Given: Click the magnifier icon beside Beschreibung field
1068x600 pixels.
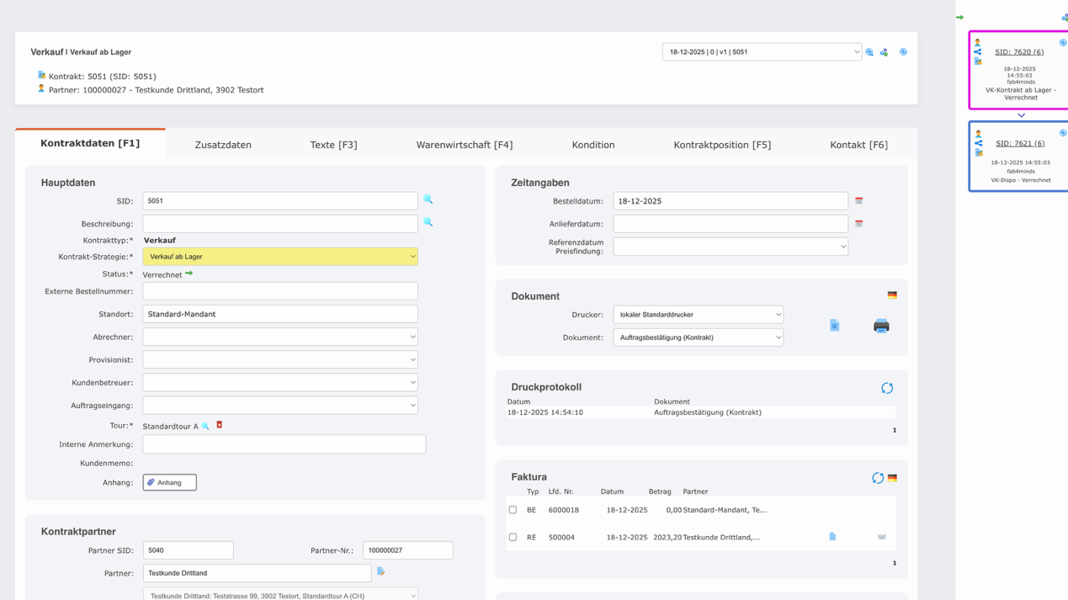Looking at the screenshot, I should tap(428, 223).
